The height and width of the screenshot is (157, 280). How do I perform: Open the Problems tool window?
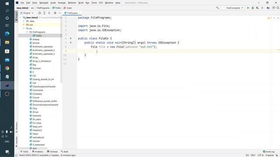pos(38,152)
